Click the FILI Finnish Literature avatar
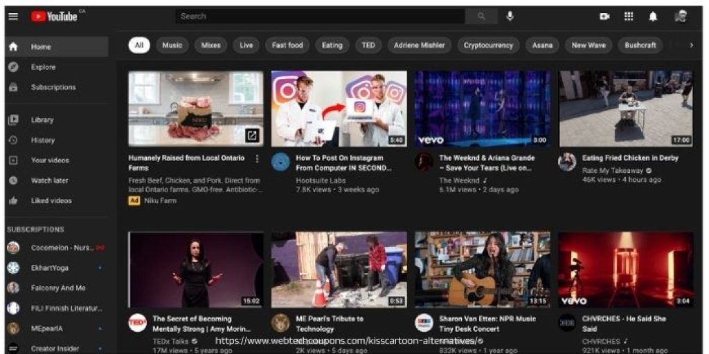The width and height of the screenshot is (709, 354). click(x=14, y=308)
